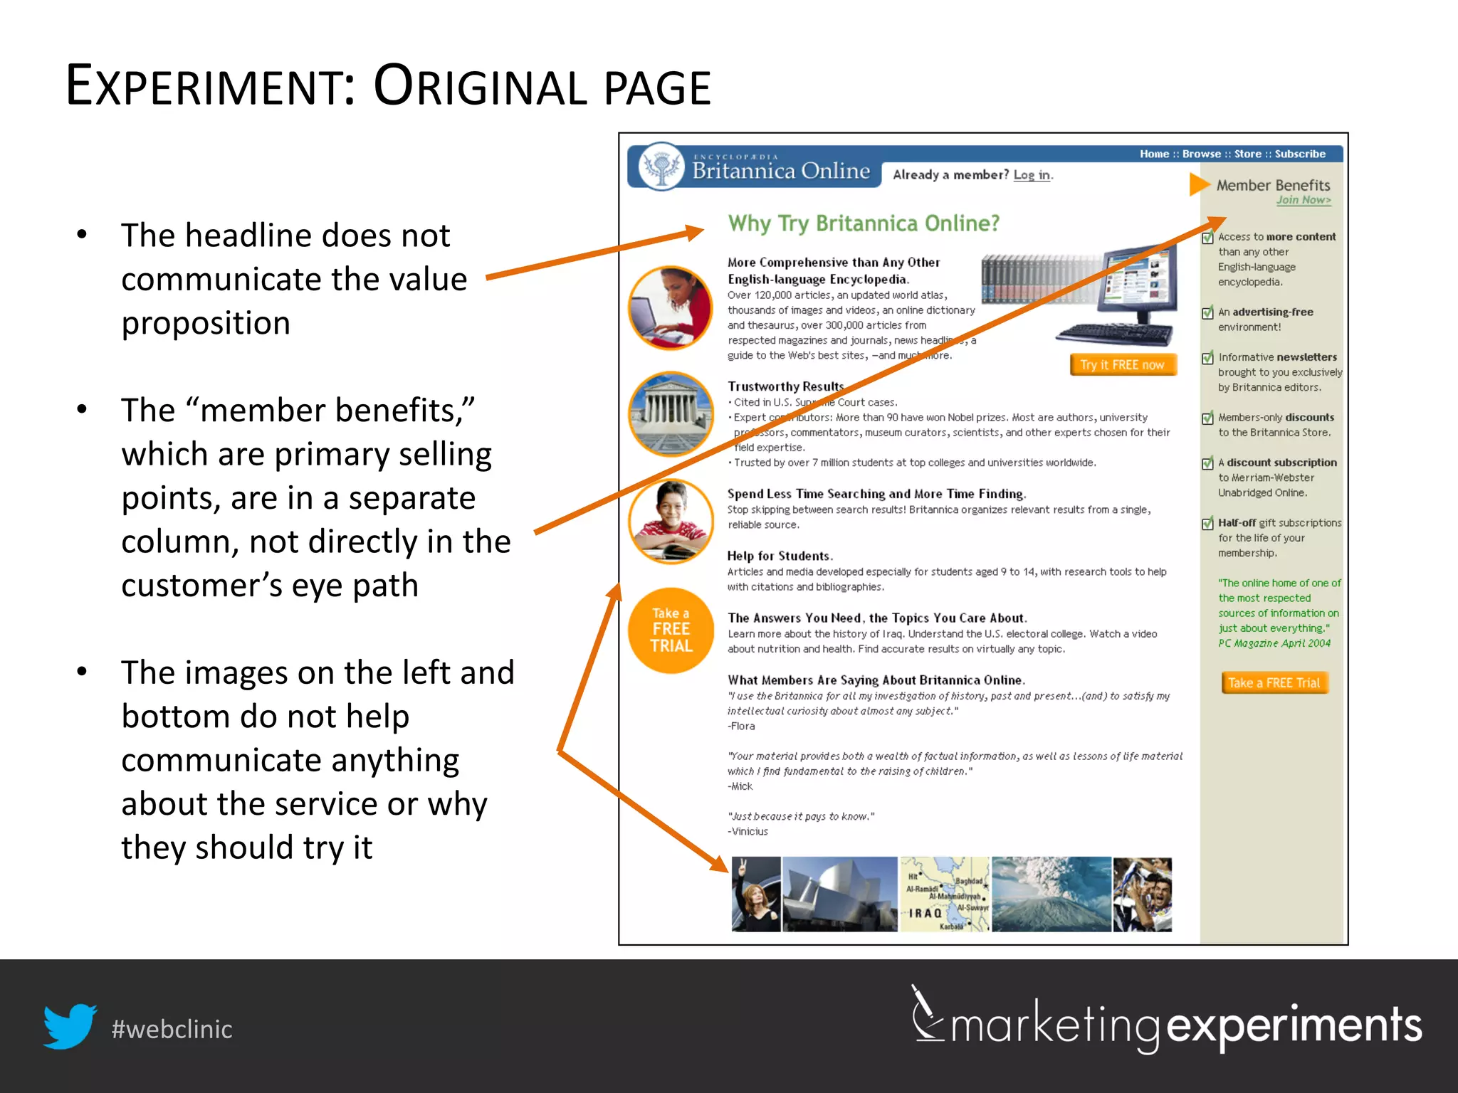Open the Store navigation link
Screen dimensions: 1458x1093
click(x=1247, y=154)
